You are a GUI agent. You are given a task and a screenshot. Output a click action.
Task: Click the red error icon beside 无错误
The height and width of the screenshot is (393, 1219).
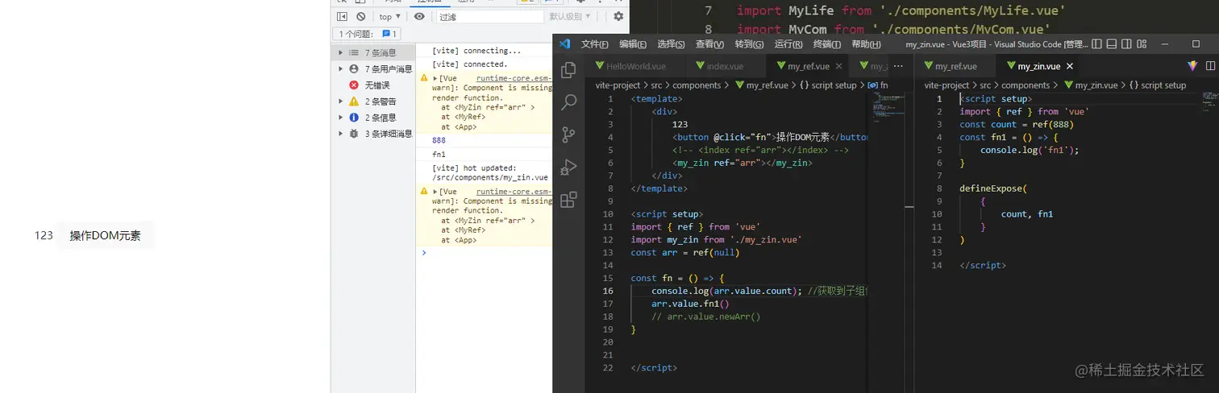(x=353, y=85)
